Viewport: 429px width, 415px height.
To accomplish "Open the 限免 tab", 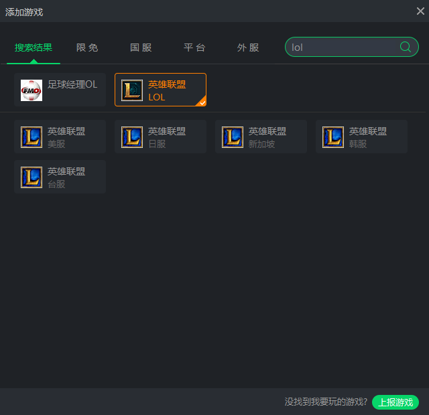I will 87,48.
